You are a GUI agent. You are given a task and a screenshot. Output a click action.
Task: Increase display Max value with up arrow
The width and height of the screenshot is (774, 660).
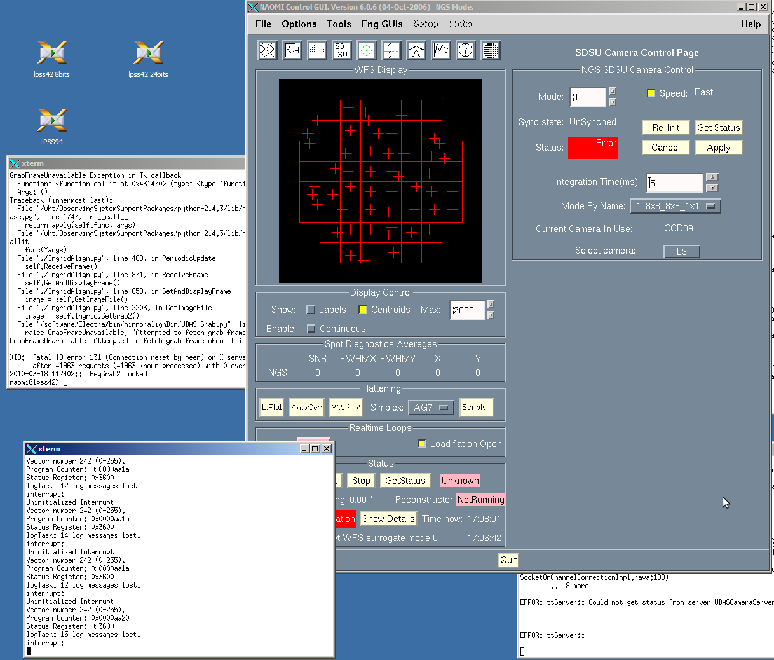point(491,305)
